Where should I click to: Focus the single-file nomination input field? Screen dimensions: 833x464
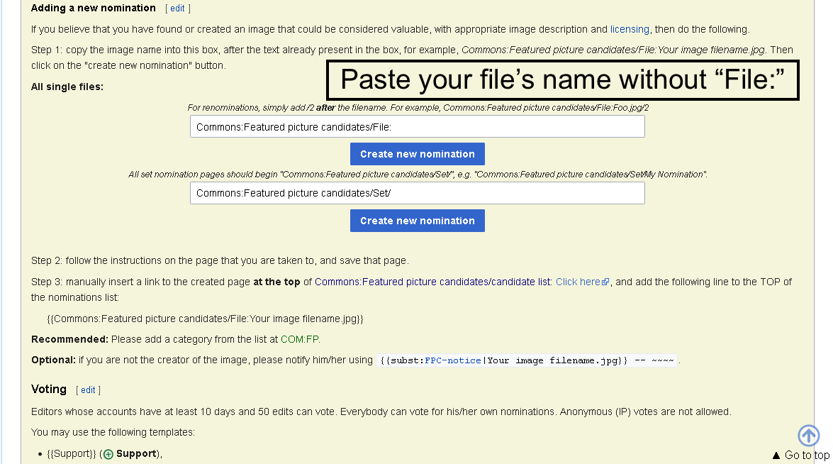(x=417, y=127)
